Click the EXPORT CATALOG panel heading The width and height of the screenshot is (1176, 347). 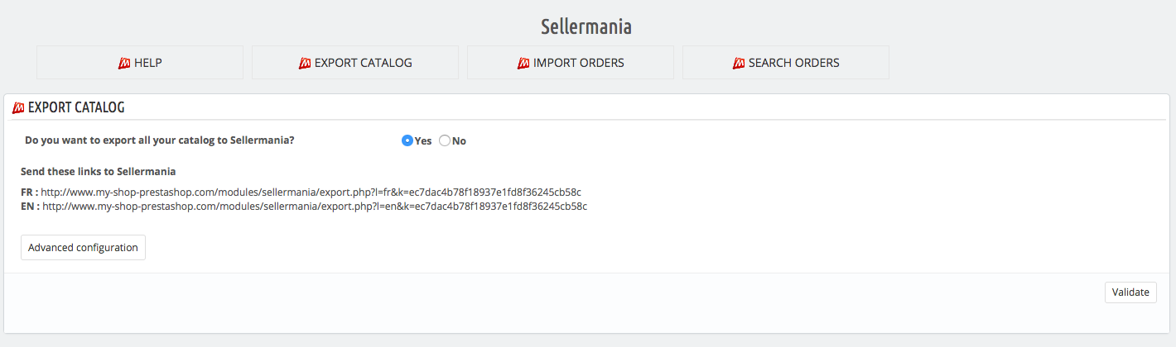(x=76, y=107)
